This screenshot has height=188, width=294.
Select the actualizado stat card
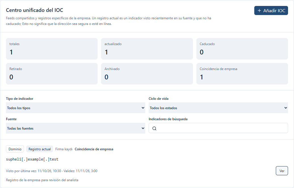click(147, 49)
